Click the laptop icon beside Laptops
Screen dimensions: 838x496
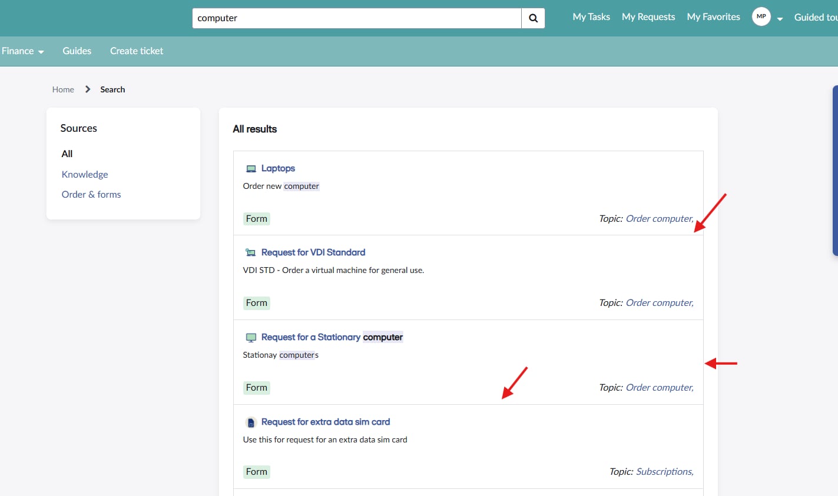pyautogui.click(x=251, y=169)
